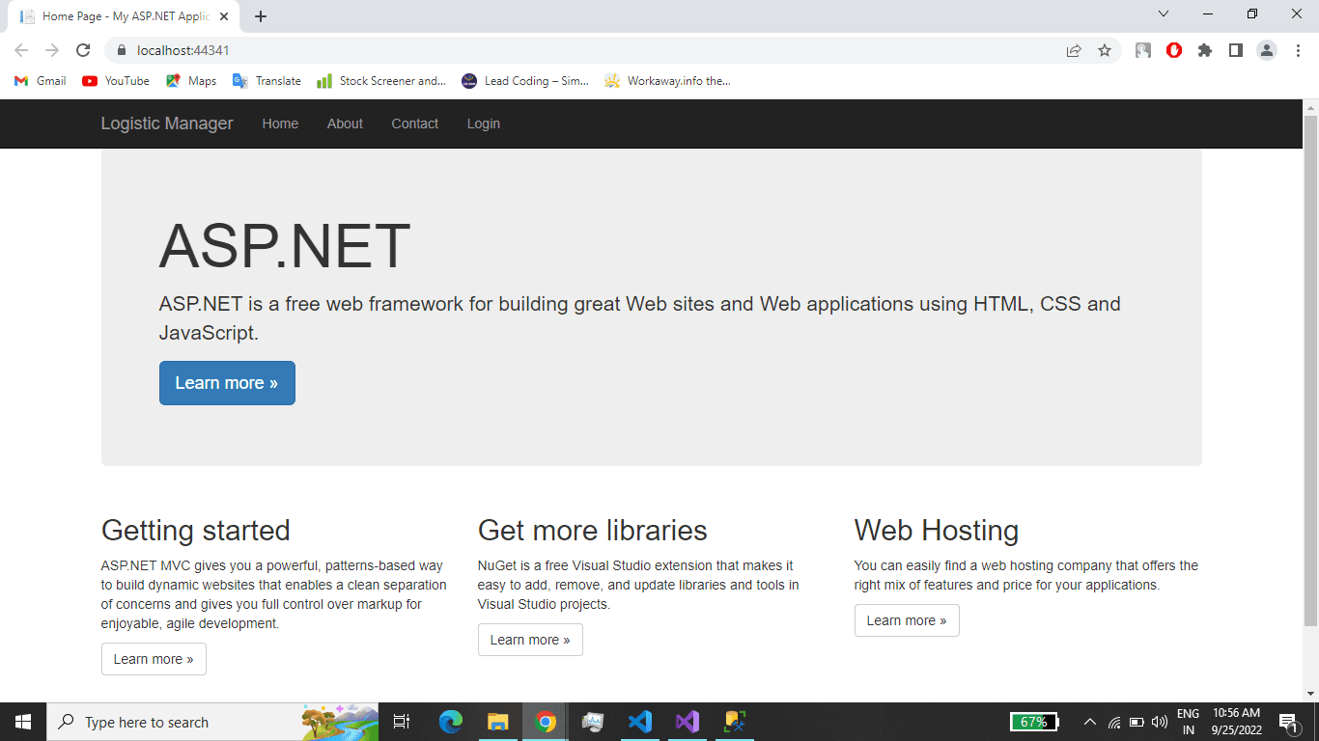Click the 67% battery meter widget
Screen dimensions: 1319x741
pos(1034,722)
